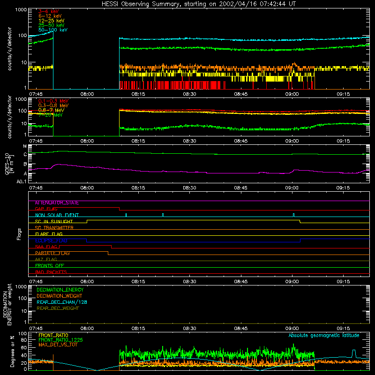Click the geomagnetic latitude spike after 09:15
Screen dimensions: 375x375
pos(354,353)
